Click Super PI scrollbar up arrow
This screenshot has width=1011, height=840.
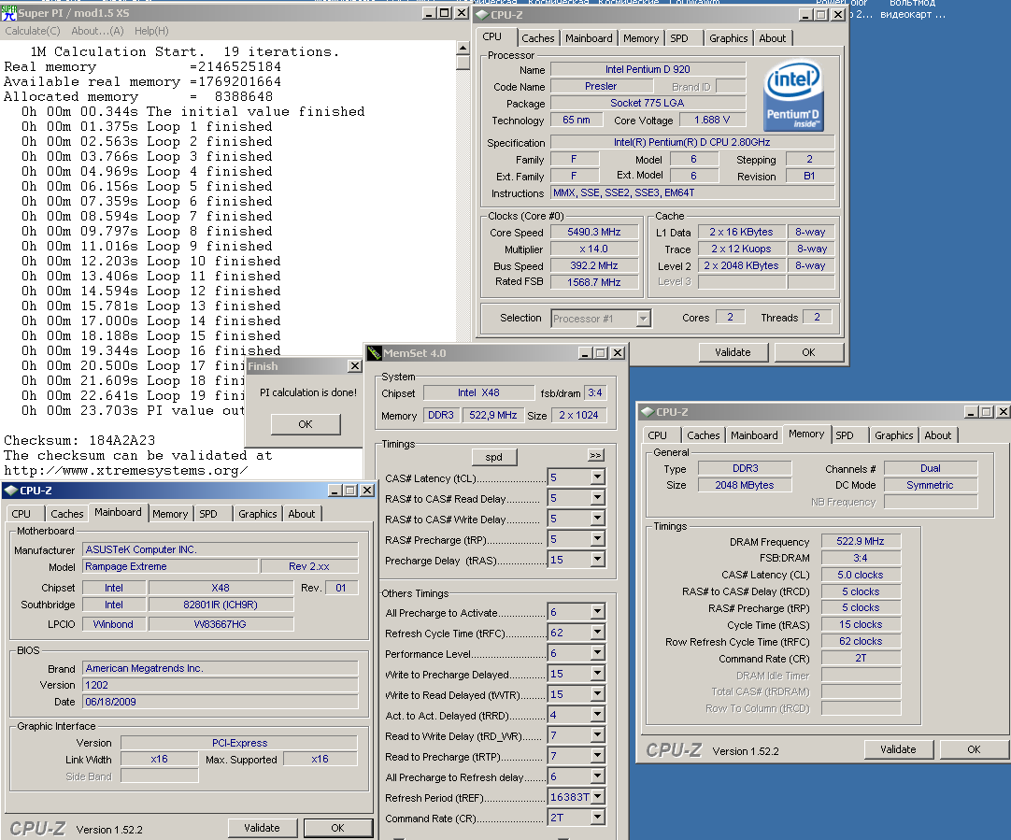tap(463, 48)
